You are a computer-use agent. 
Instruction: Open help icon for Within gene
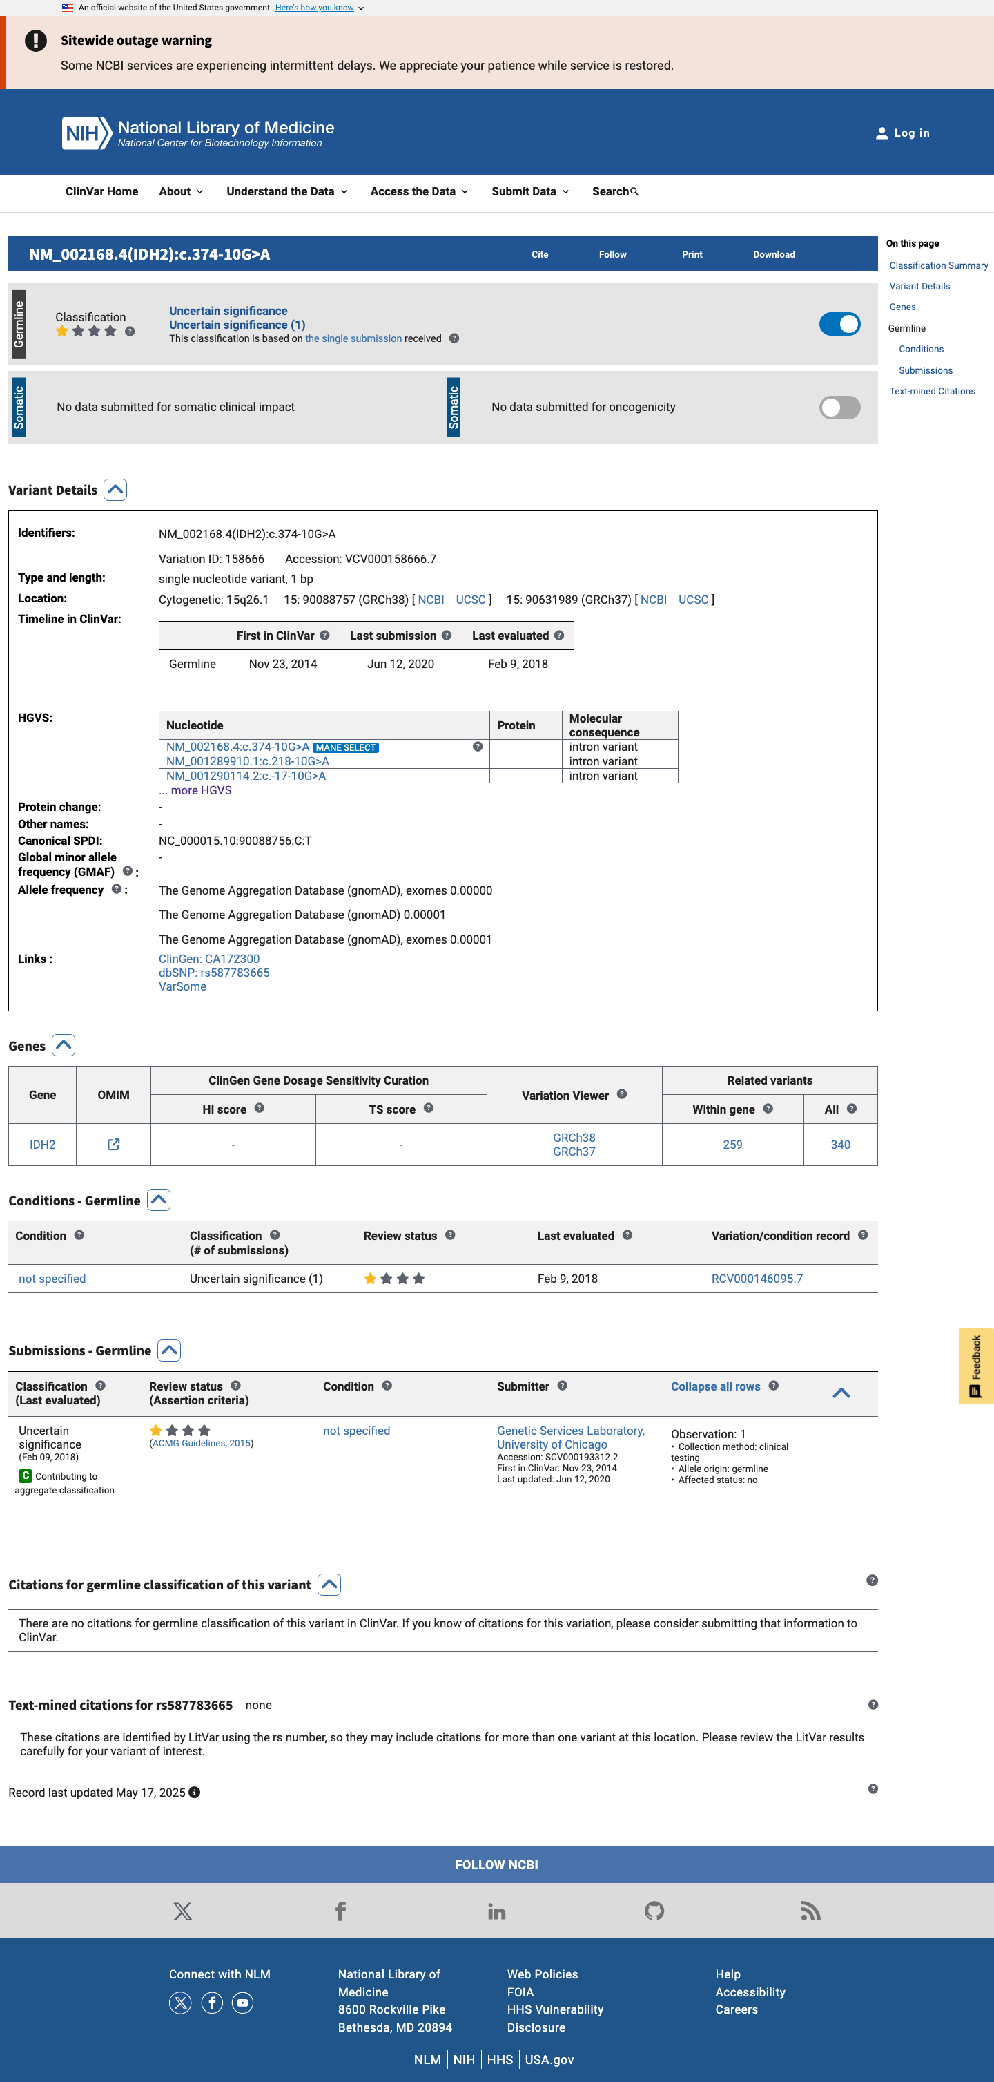pos(768,1109)
